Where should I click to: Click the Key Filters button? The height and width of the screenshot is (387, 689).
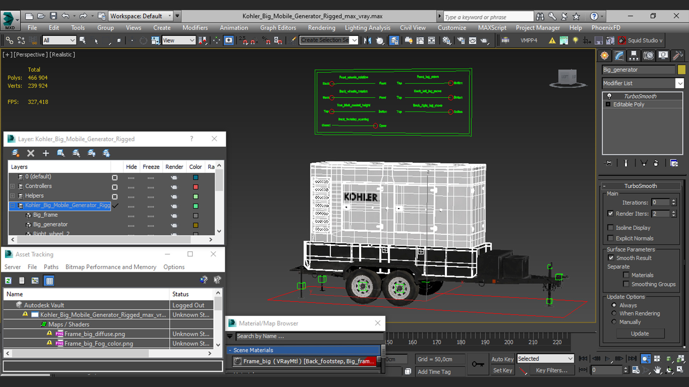click(x=552, y=370)
